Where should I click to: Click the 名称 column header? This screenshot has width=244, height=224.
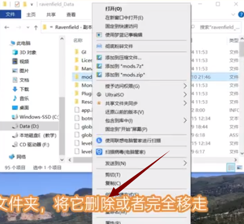point(78,41)
